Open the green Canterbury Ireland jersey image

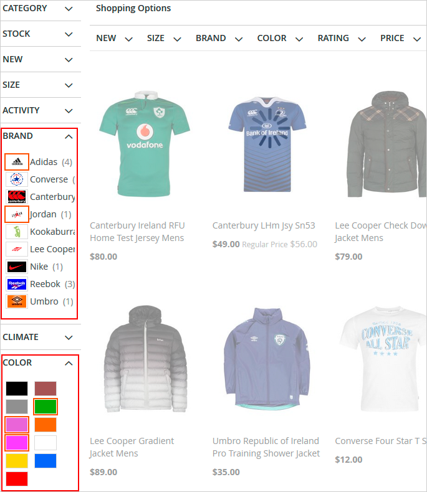[x=145, y=144]
